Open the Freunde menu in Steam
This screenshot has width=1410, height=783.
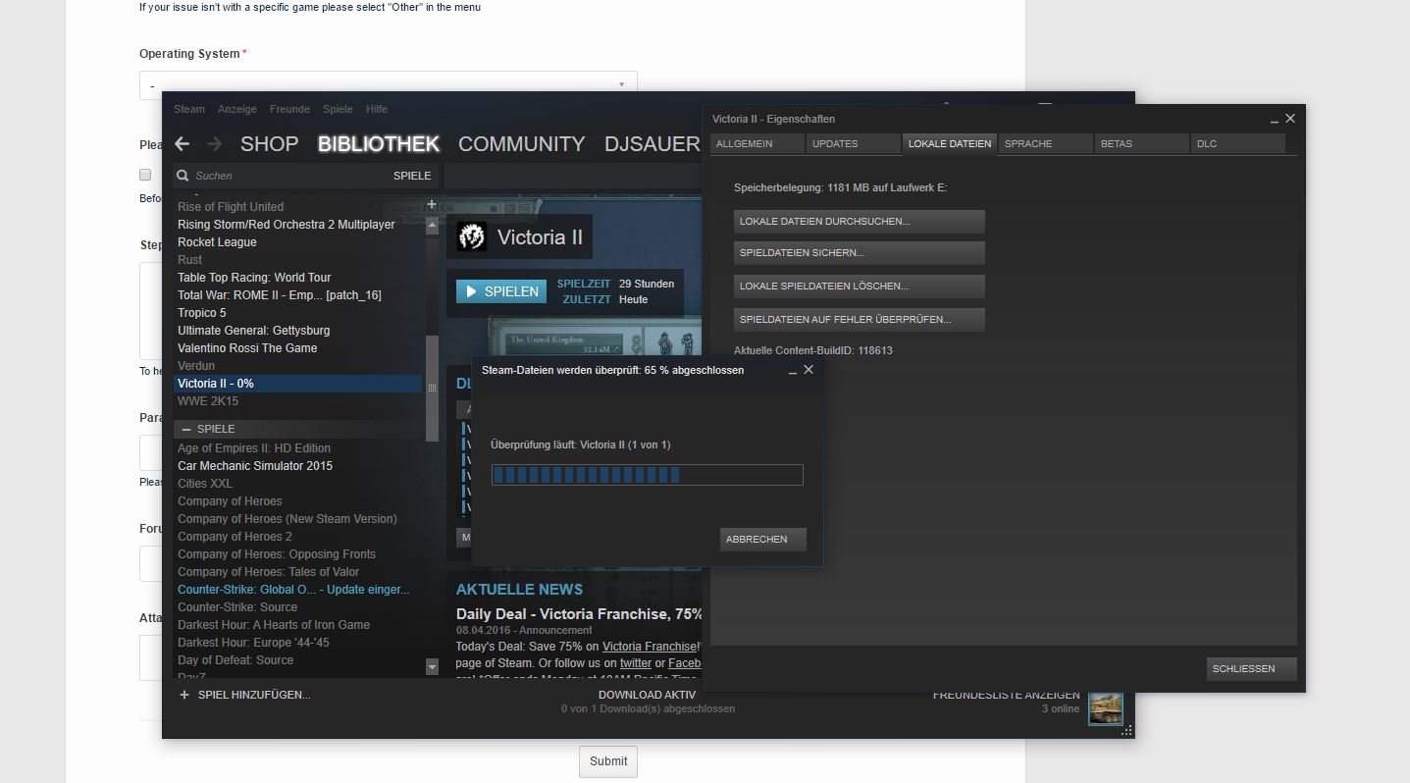289,109
